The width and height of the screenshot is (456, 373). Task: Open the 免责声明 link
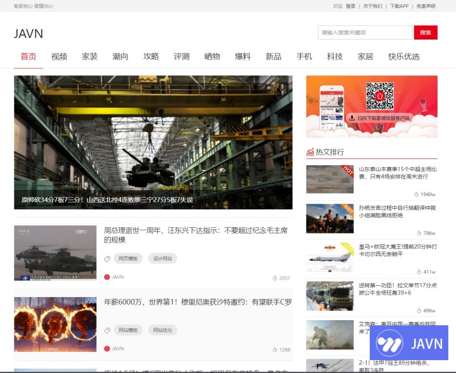click(x=426, y=6)
